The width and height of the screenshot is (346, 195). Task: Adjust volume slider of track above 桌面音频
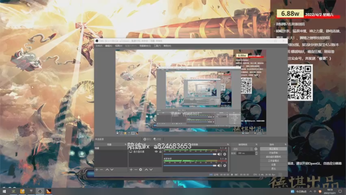point(190,154)
